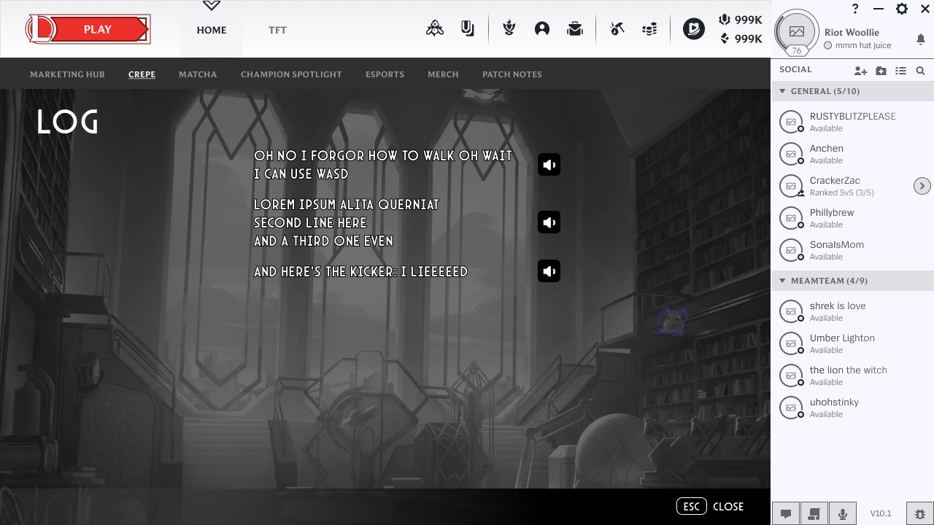Screen dimensions: 934x525
Task: Click Phillybrew's avatar icon
Action: [x=791, y=218]
